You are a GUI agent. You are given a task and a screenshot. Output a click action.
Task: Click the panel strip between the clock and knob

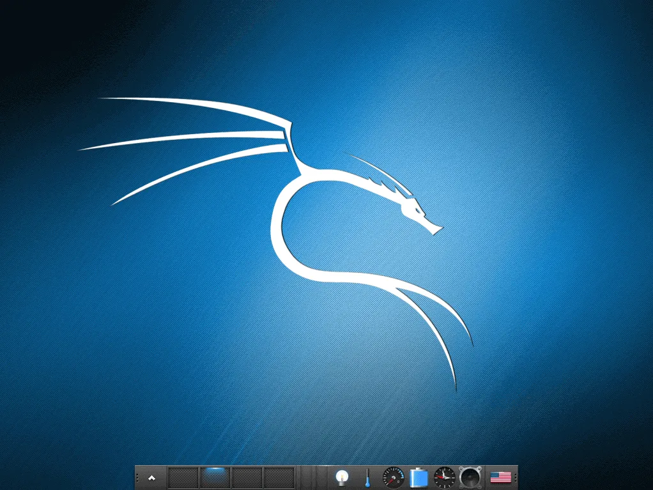(456, 478)
